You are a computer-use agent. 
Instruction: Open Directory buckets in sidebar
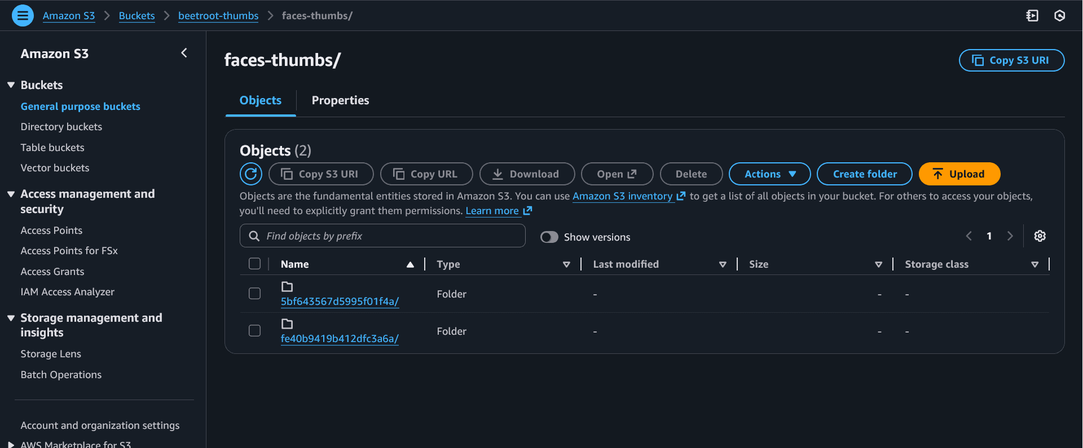click(x=61, y=127)
